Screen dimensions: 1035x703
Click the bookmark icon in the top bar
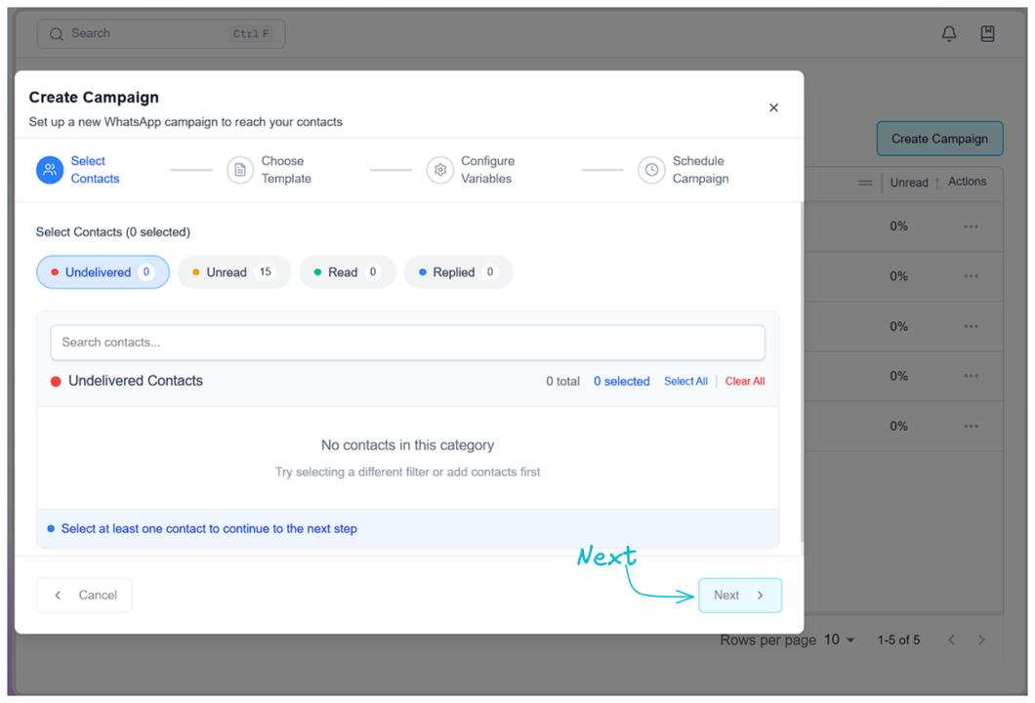pos(987,32)
